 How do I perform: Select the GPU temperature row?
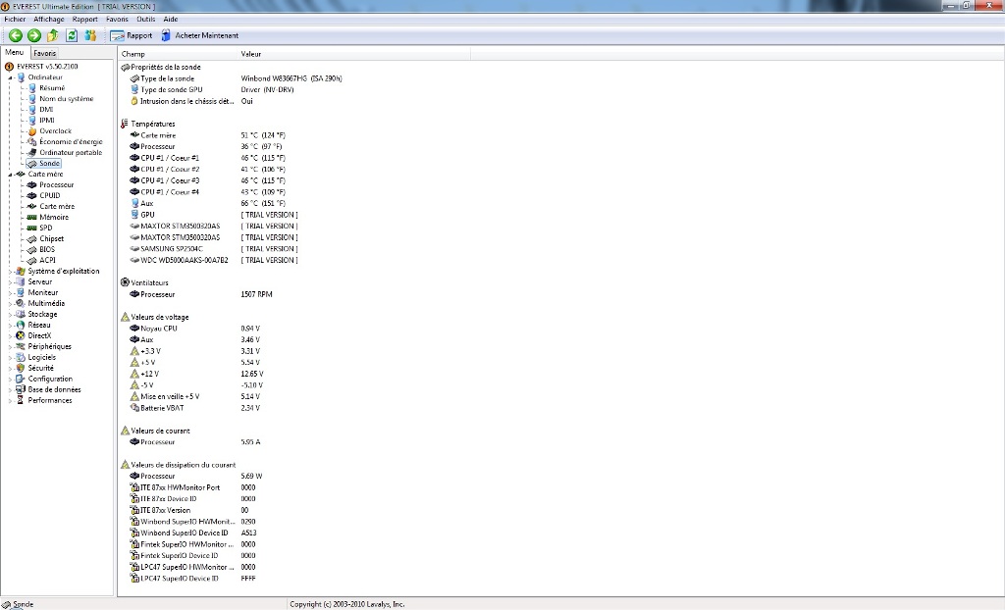pyautogui.click(x=147, y=215)
